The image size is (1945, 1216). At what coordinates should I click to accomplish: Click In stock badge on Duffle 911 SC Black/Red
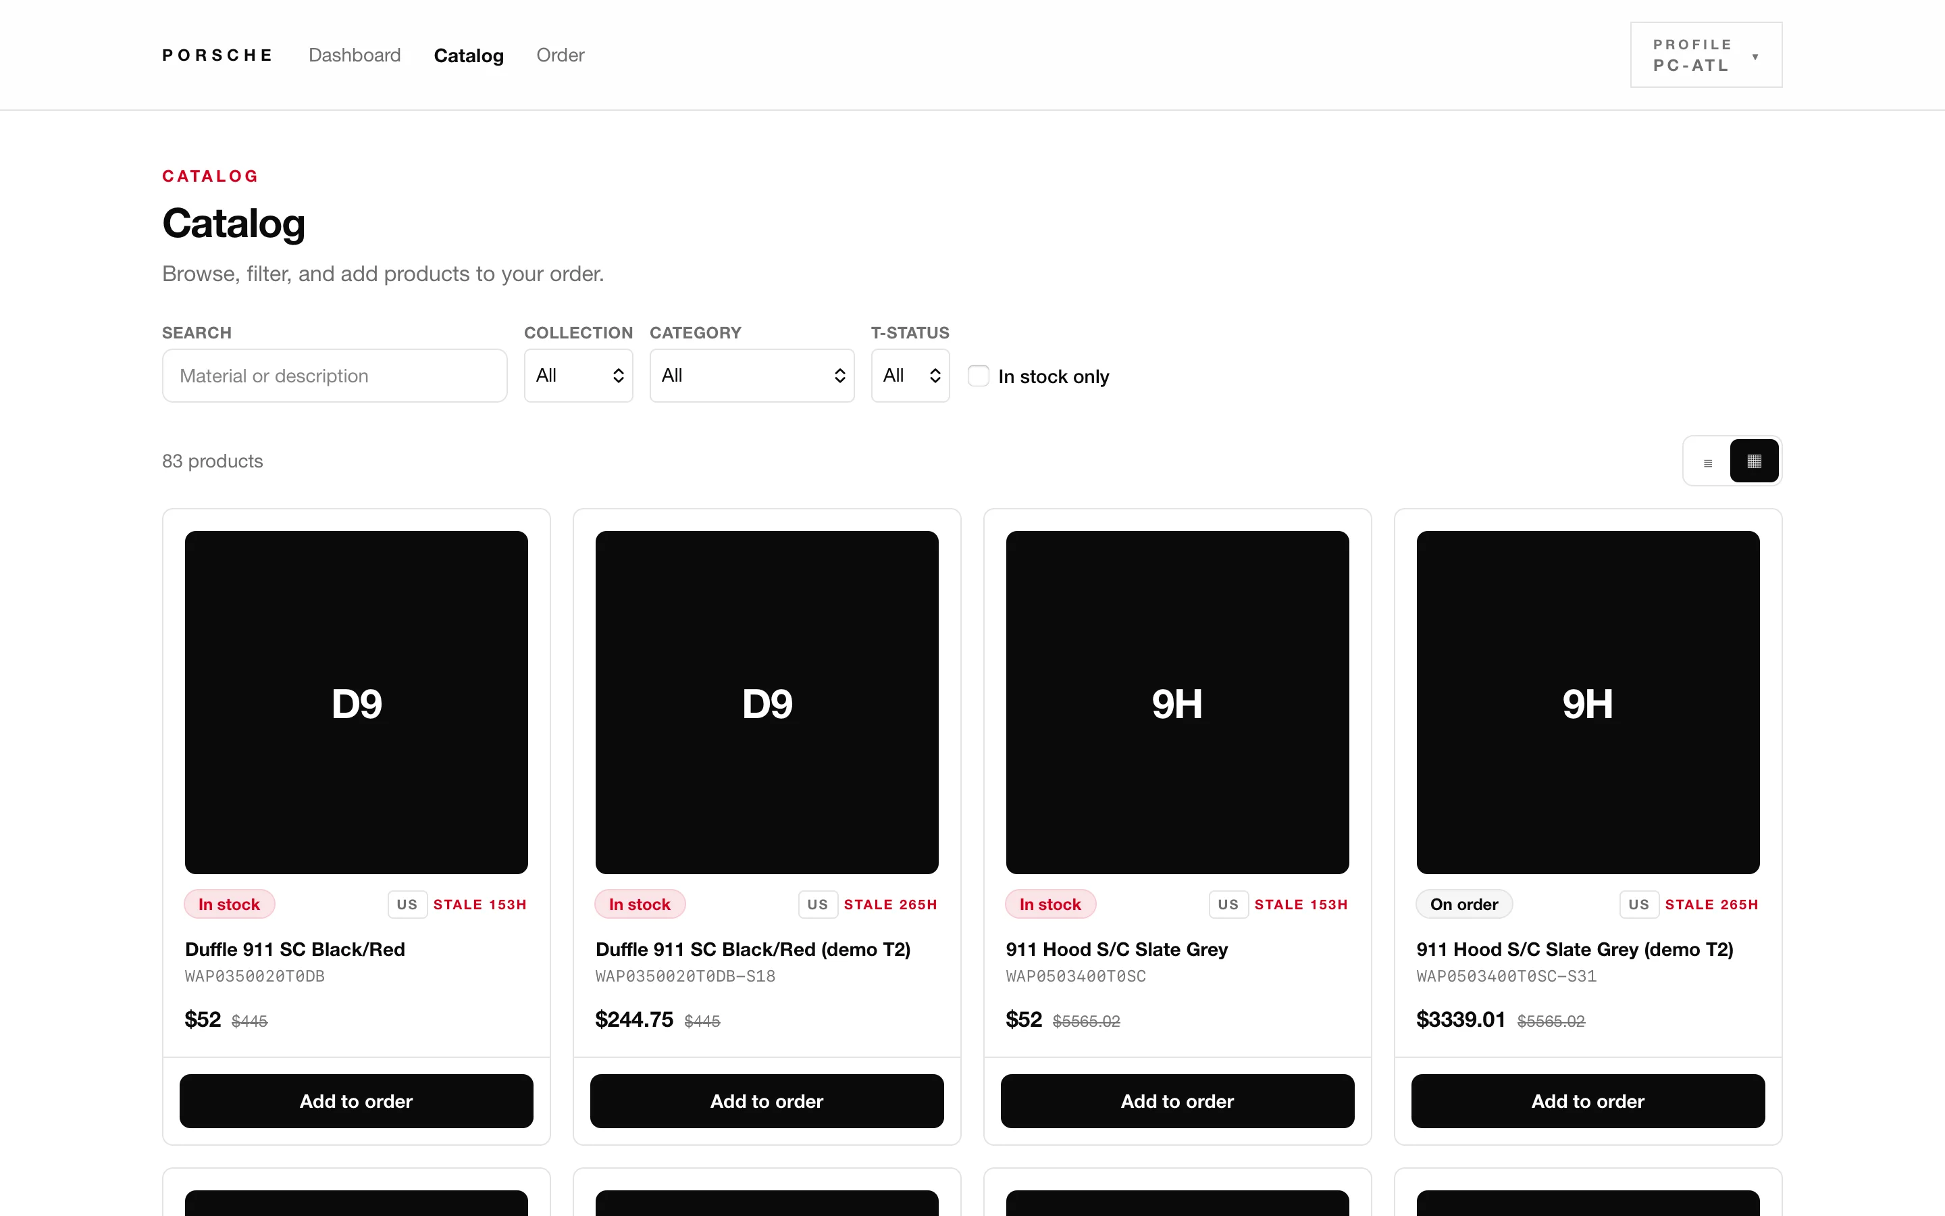[x=229, y=904]
